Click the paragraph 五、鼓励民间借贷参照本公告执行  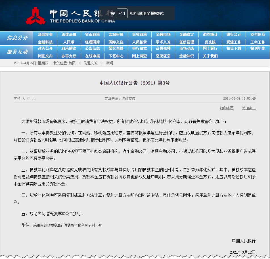[x=53, y=214]
